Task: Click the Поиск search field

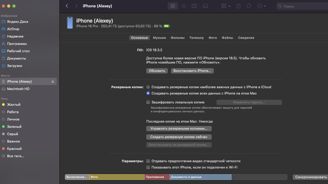Action: point(302,6)
